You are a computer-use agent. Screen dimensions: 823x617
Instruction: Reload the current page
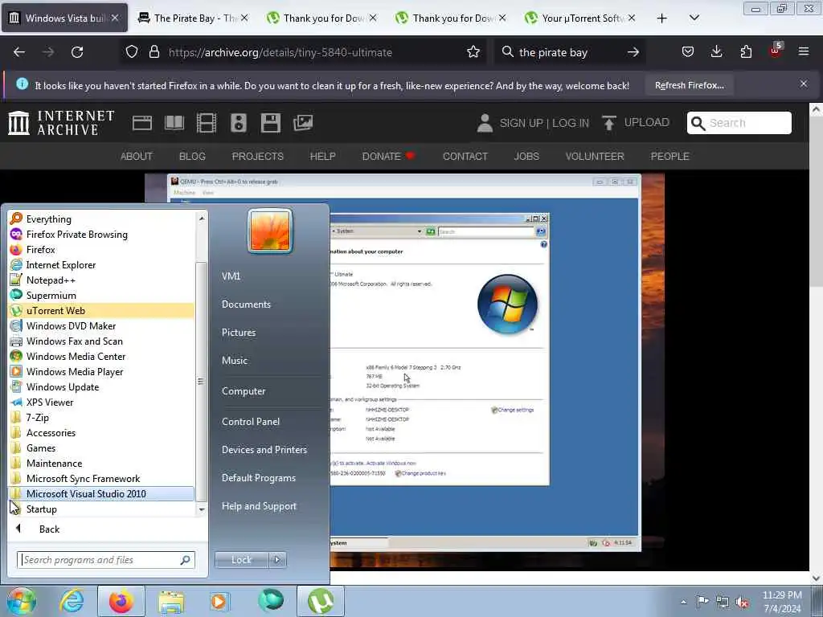coord(77,52)
